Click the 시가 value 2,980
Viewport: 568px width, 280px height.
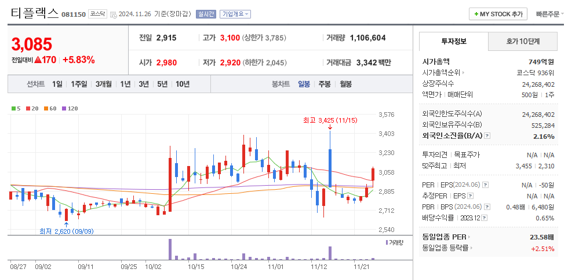tap(167, 62)
